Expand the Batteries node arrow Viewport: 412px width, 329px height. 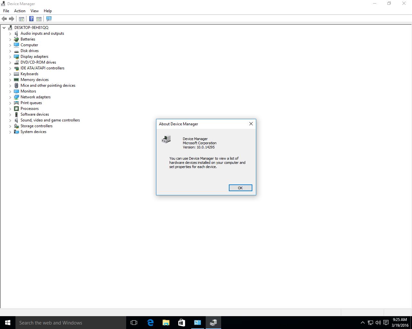[10, 39]
